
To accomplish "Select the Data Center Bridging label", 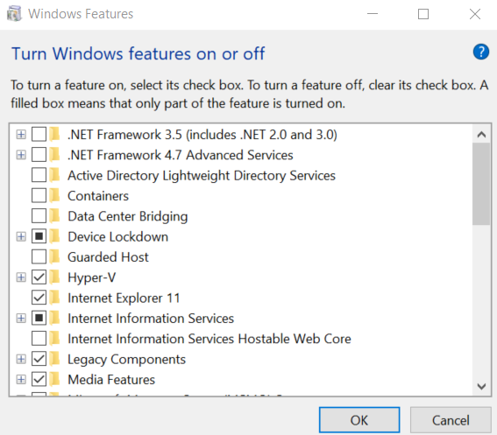I will click(x=128, y=216).
